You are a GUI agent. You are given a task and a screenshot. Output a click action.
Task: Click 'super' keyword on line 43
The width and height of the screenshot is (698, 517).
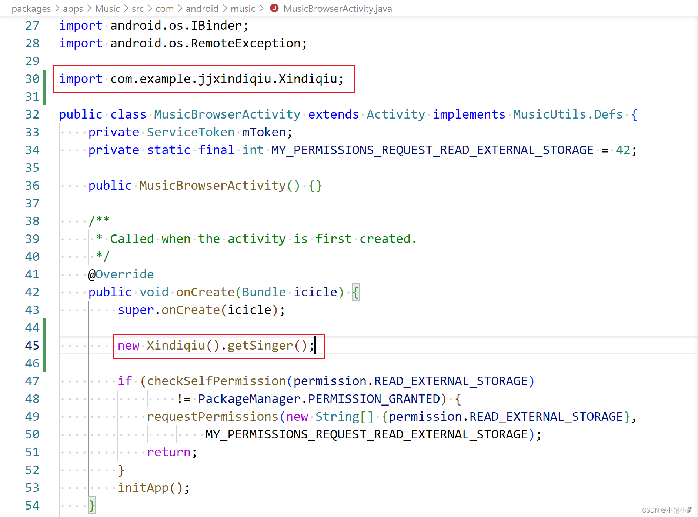click(x=136, y=310)
